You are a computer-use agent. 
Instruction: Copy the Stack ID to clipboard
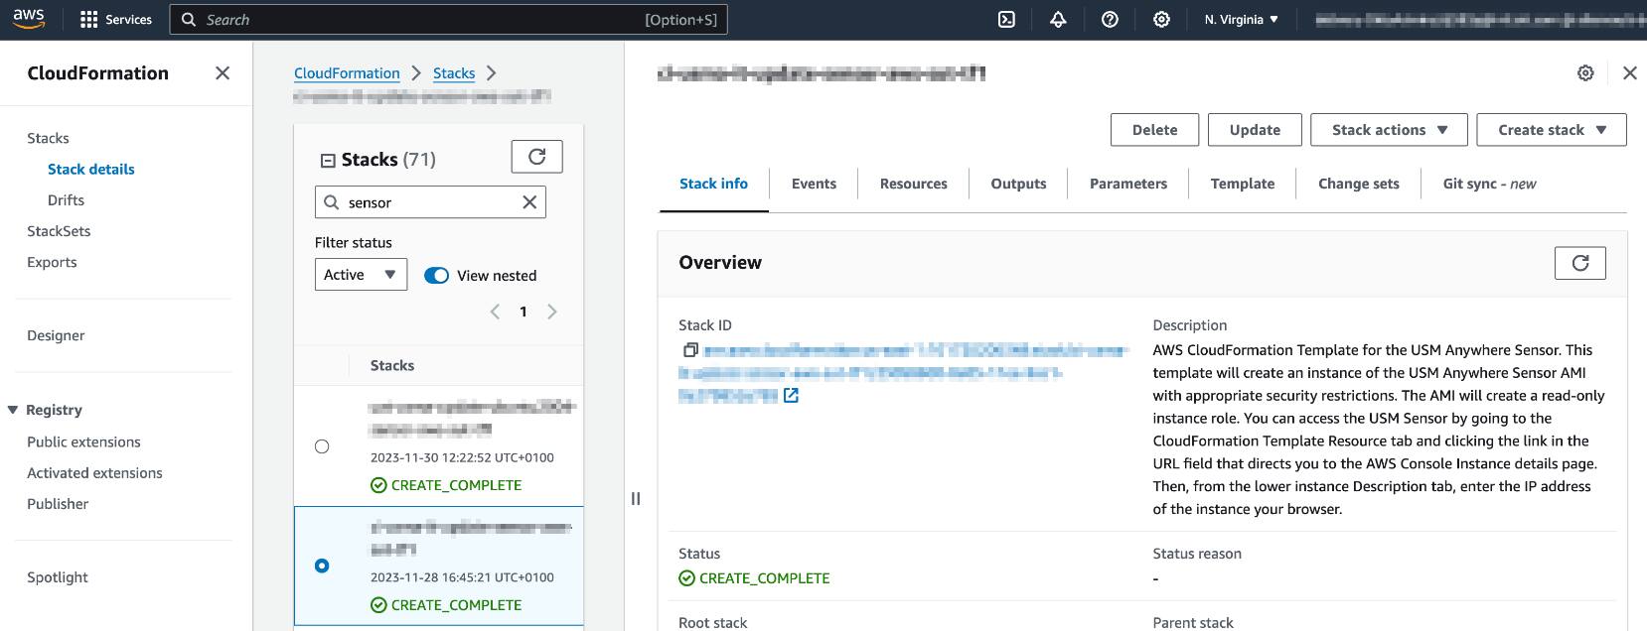[690, 350]
